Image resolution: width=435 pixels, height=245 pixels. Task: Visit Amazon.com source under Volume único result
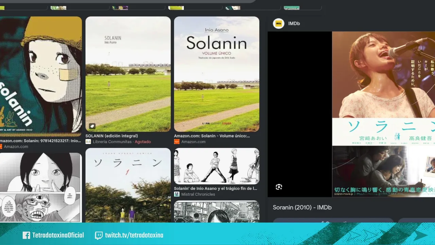click(193, 142)
